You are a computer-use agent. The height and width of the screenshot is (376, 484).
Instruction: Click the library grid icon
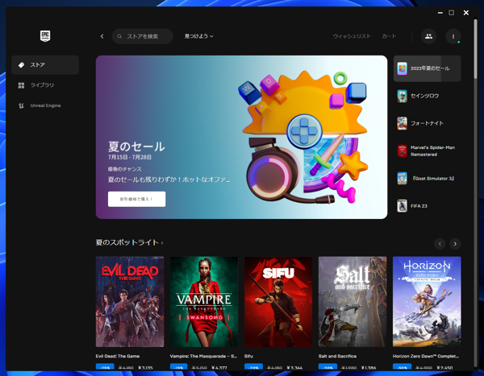tap(21, 85)
